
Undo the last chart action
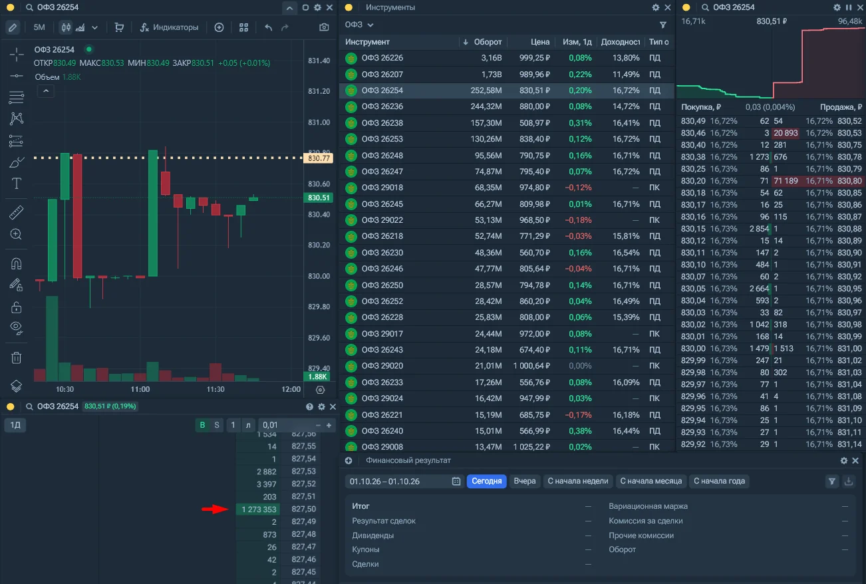point(268,27)
